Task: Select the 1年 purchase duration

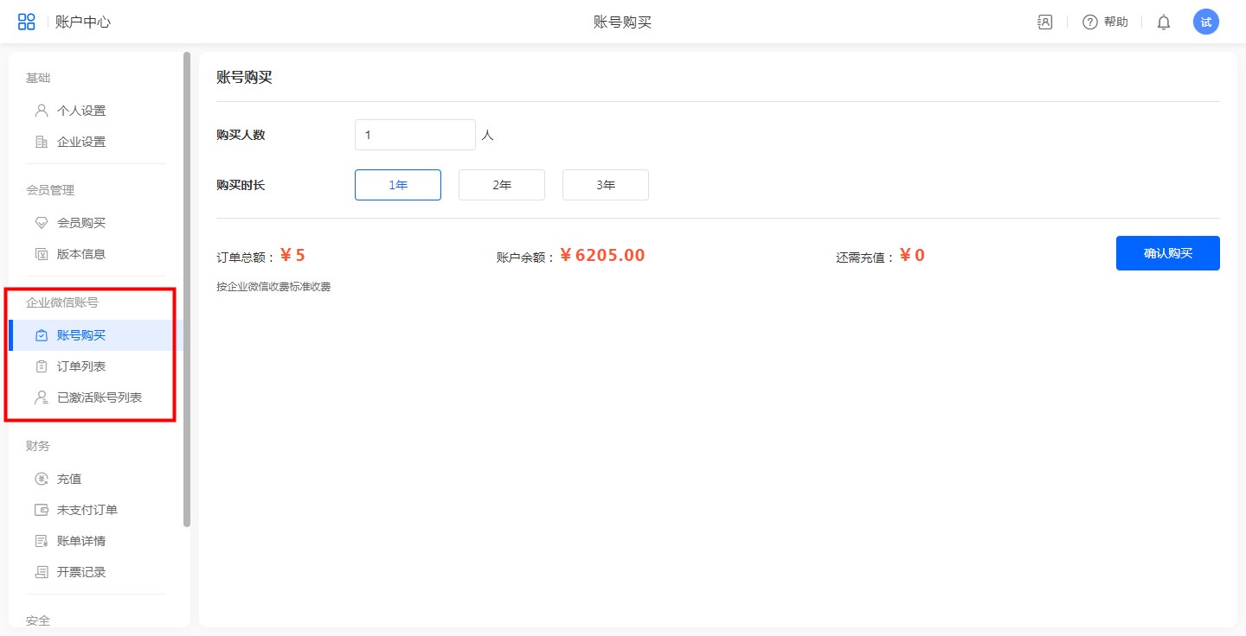Action: tap(398, 185)
